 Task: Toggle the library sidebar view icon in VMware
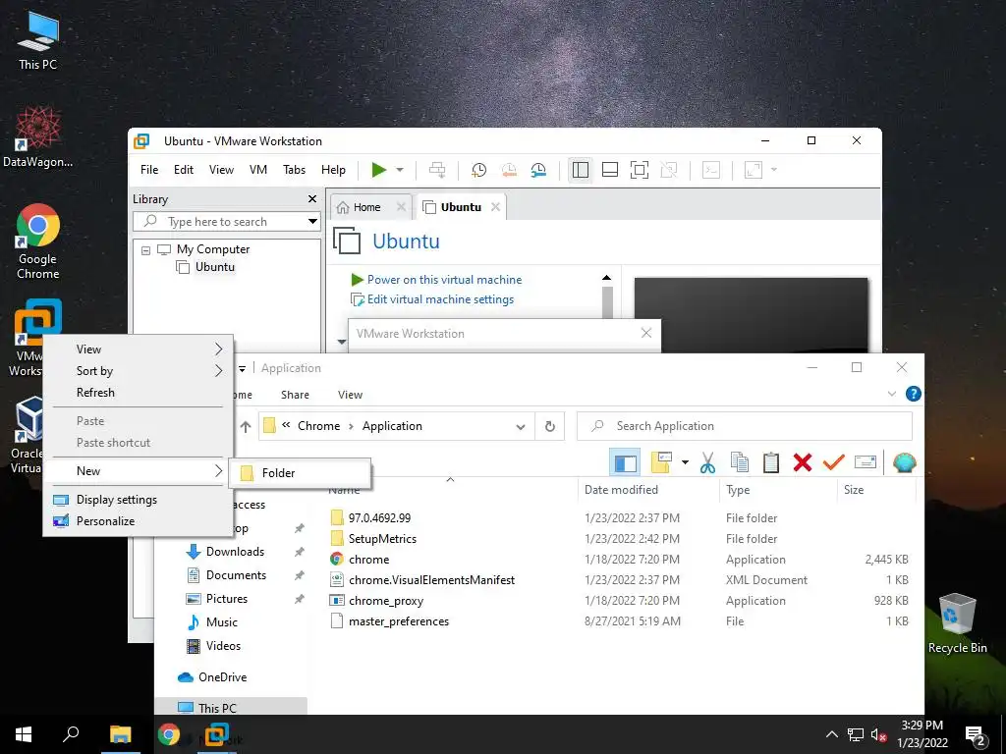(x=580, y=170)
